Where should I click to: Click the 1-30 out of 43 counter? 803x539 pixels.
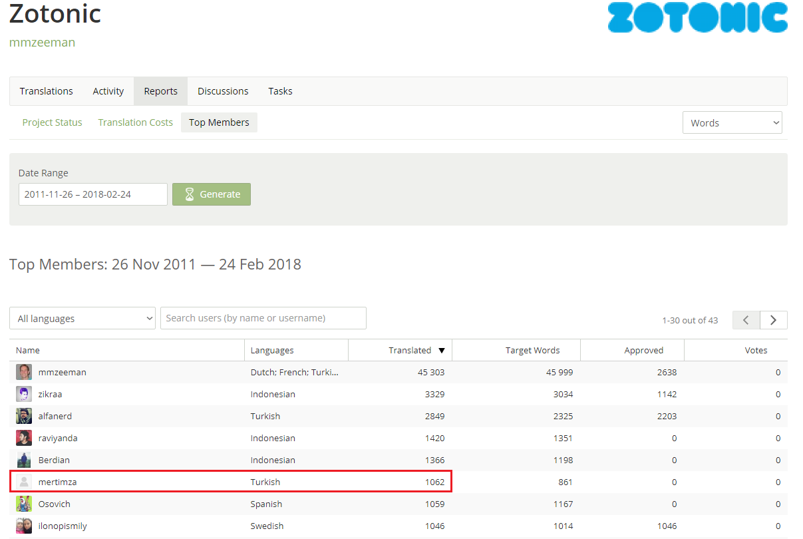[x=690, y=320]
